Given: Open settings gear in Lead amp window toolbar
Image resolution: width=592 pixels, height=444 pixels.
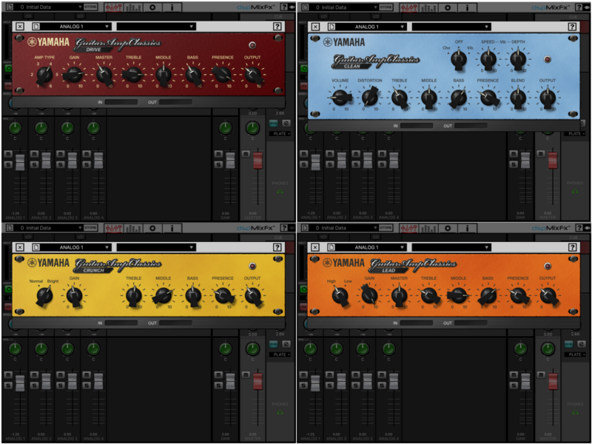Looking at the screenshot, I should click(448, 228).
